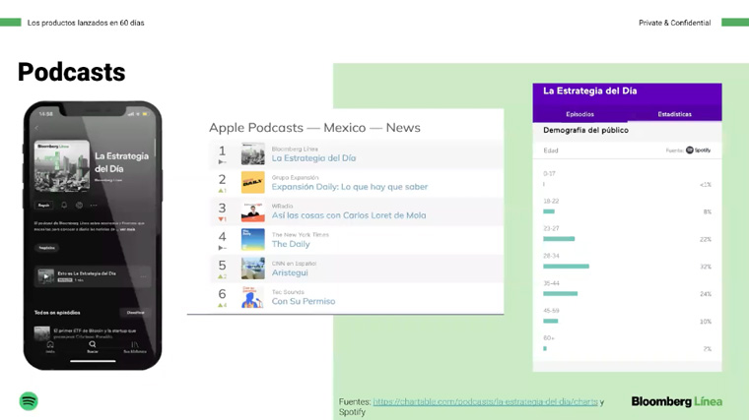This screenshot has height=420, width=749.
Task: Click the Así las cosas podcast thumbnail
Action: (x=252, y=211)
